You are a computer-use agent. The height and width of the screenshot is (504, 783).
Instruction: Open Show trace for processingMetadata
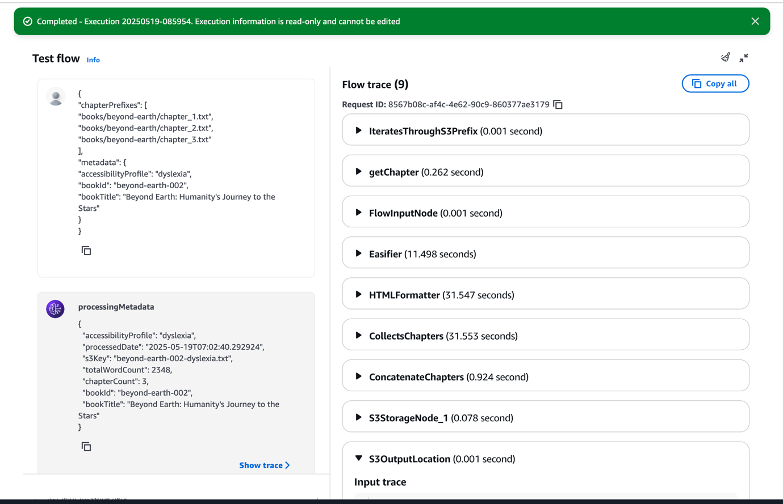264,465
